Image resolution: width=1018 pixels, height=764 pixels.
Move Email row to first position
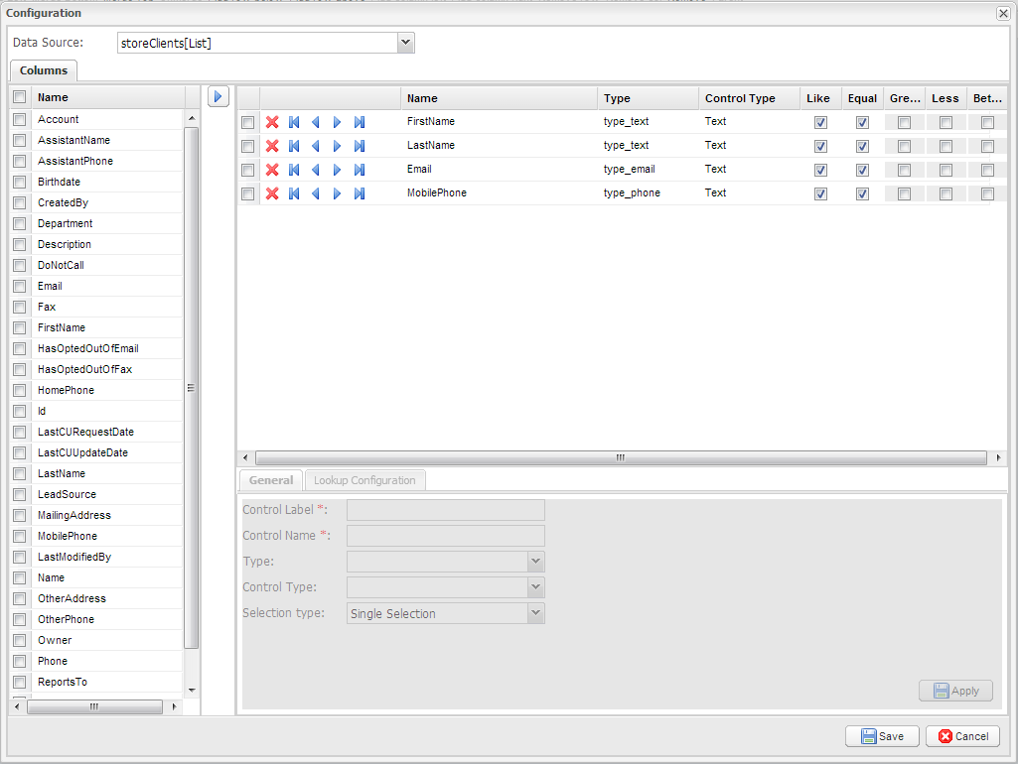(x=294, y=170)
